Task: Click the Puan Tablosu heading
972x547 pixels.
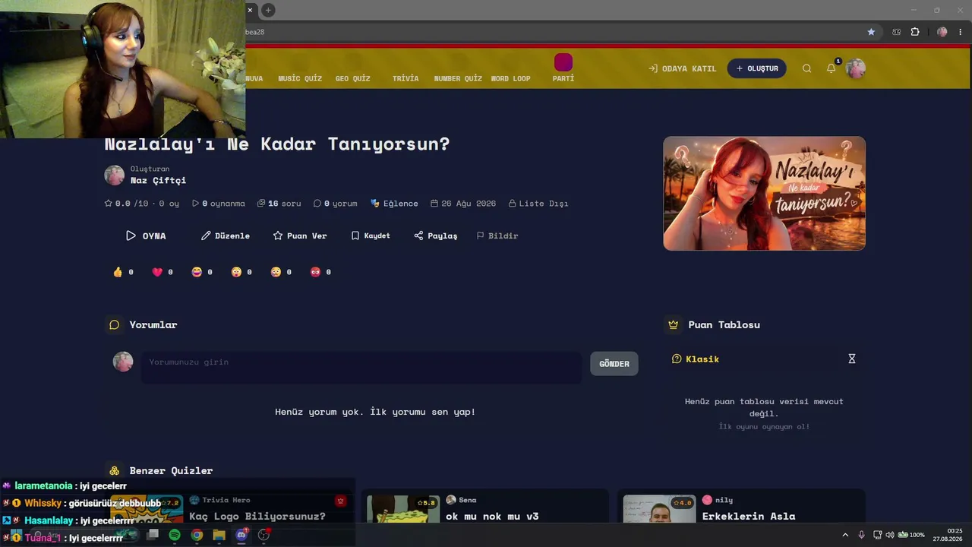Action: point(724,325)
